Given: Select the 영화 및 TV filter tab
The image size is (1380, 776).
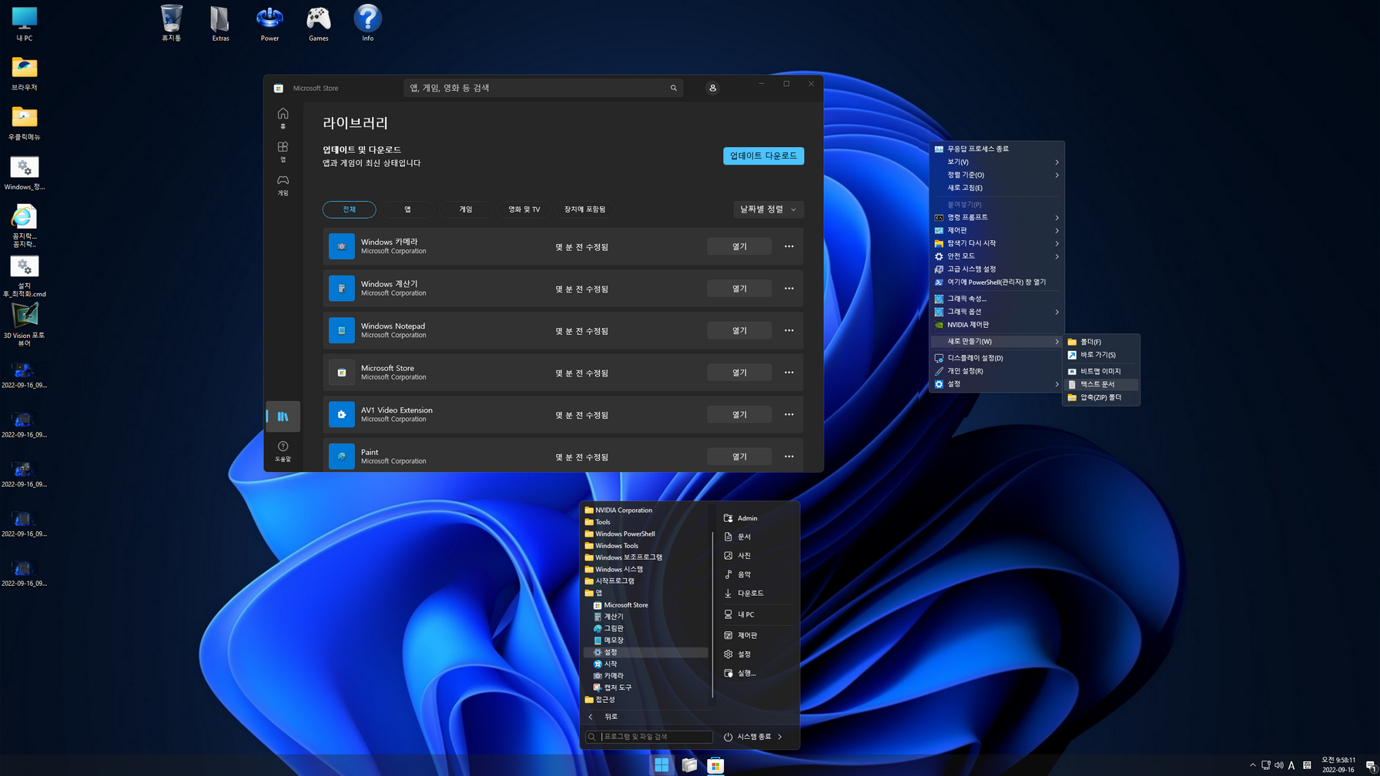Looking at the screenshot, I should click(x=524, y=209).
